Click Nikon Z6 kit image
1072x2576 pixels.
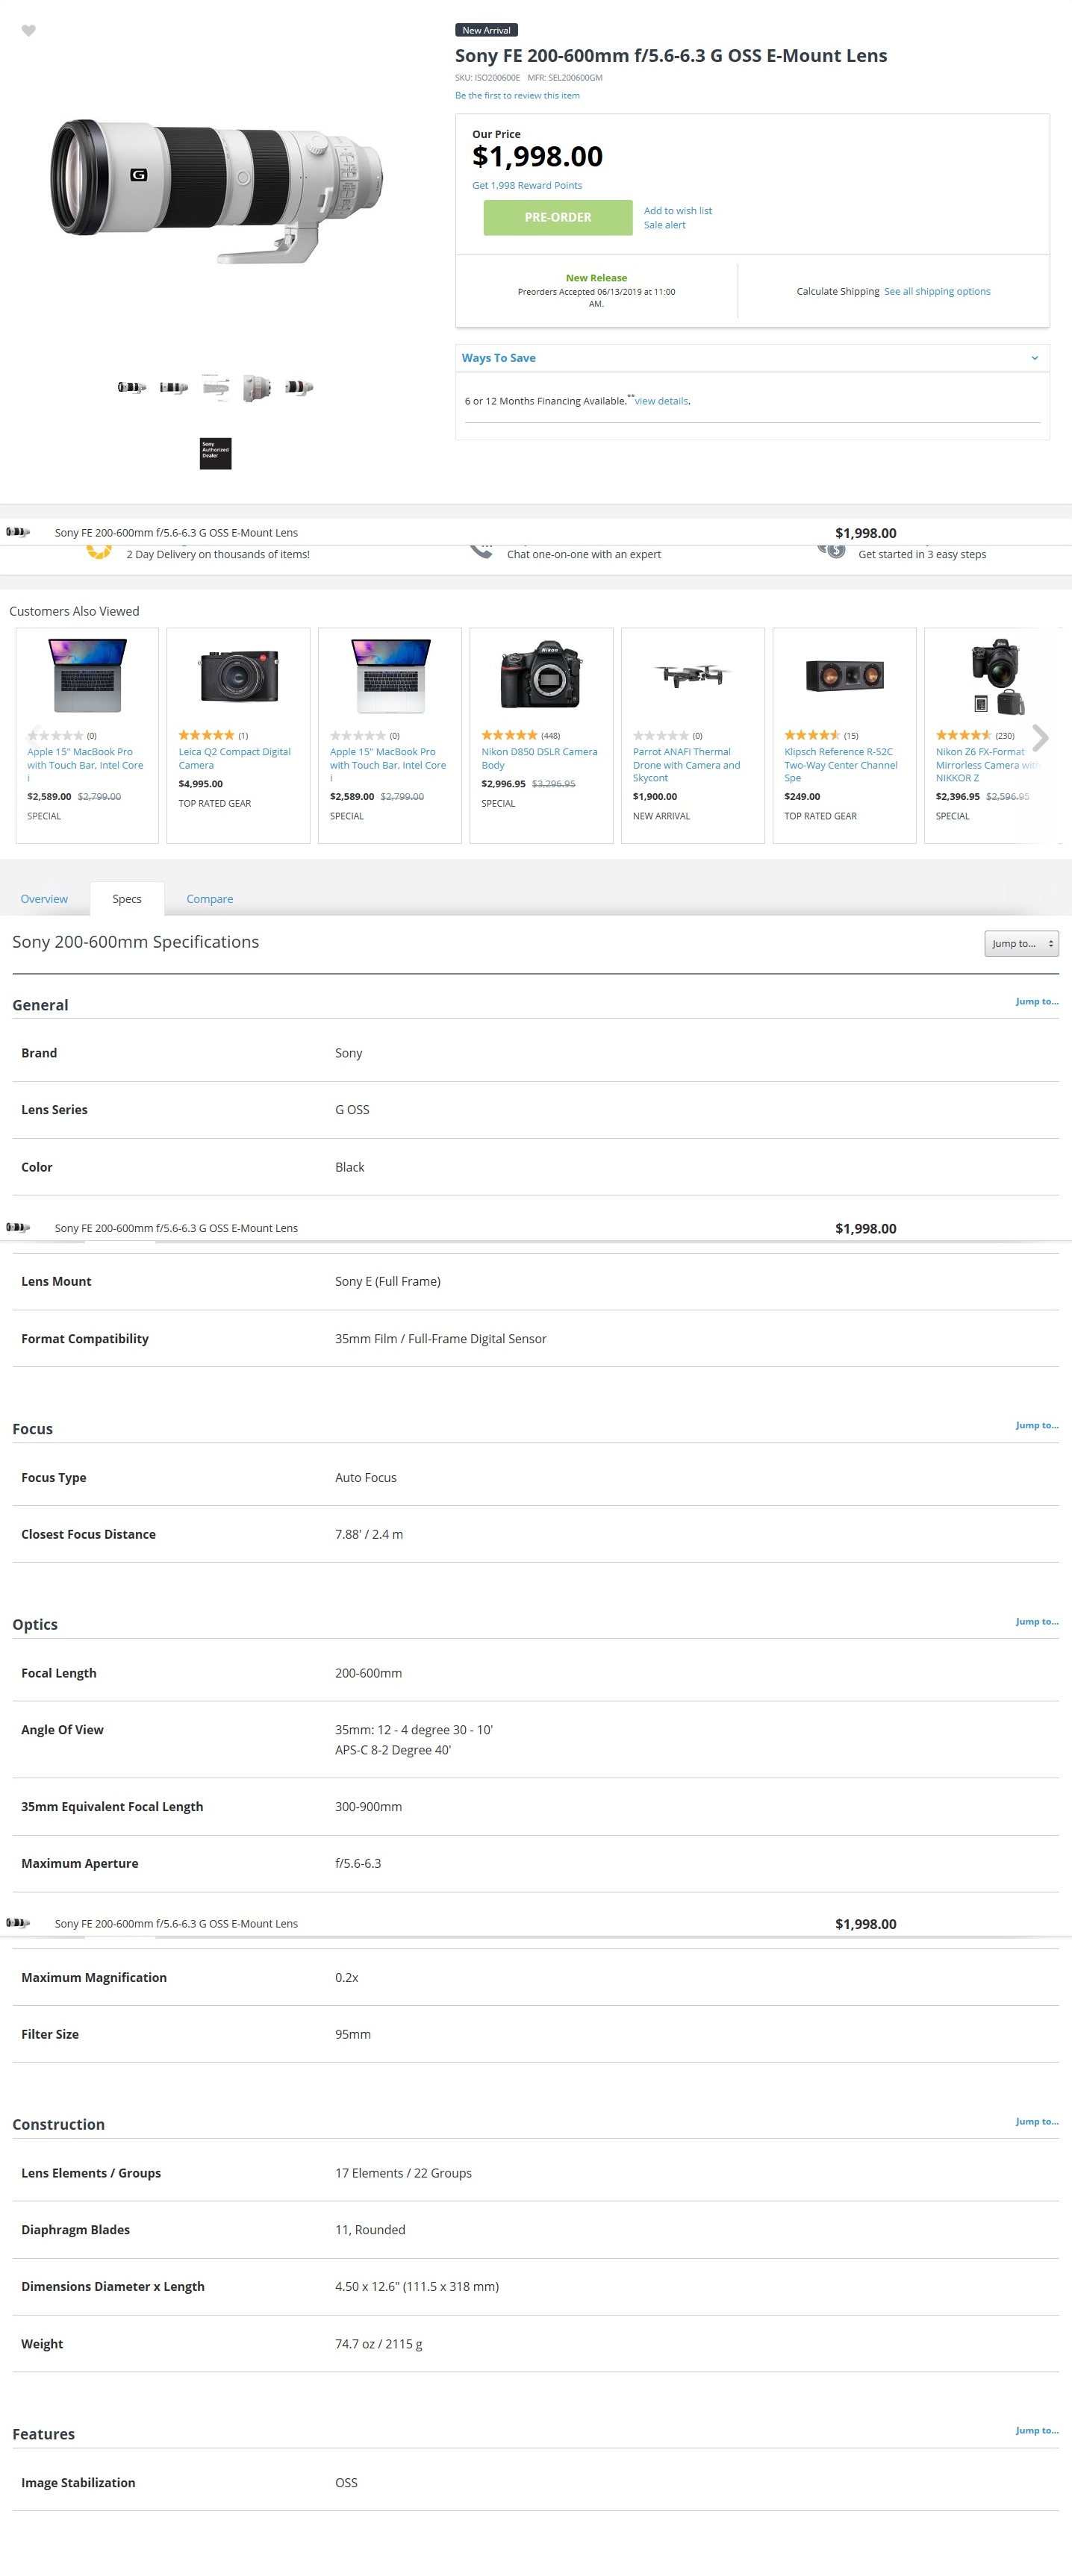997,676
